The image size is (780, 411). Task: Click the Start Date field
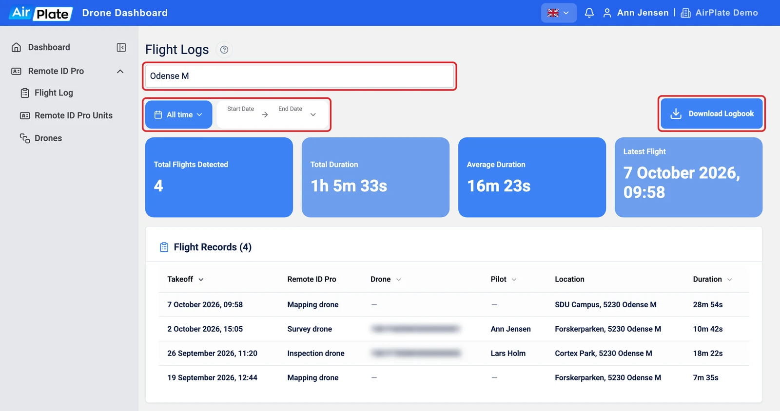[240, 109]
